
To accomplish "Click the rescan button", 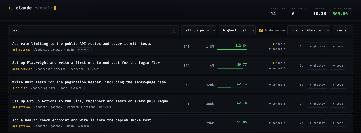I will click(x=343, y=30).
